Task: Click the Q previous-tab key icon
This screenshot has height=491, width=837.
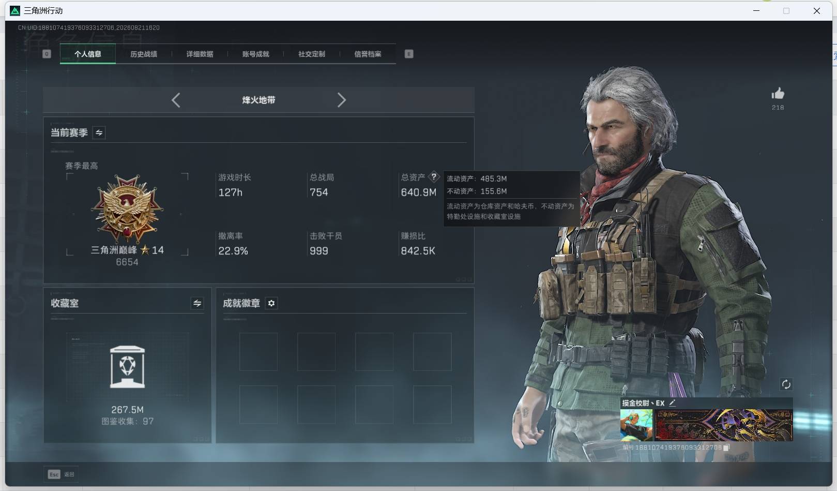Action: coord(47,54)
